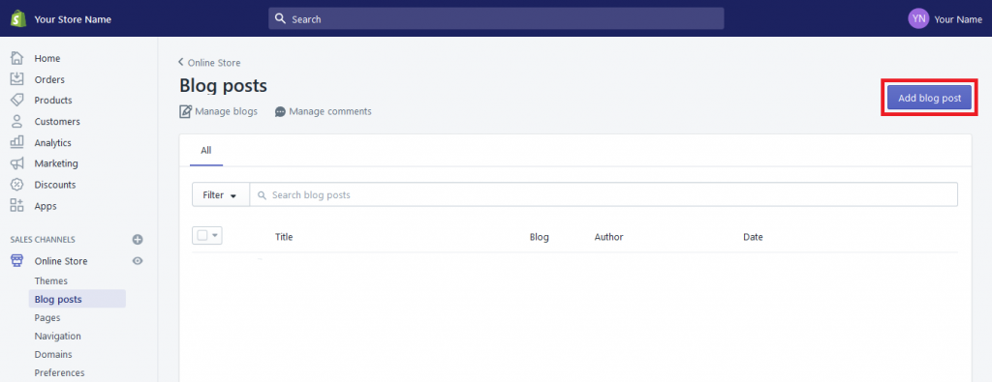Select the Discounts badge icon
This screenshot has height=382, width=992.
pos(17,185)
